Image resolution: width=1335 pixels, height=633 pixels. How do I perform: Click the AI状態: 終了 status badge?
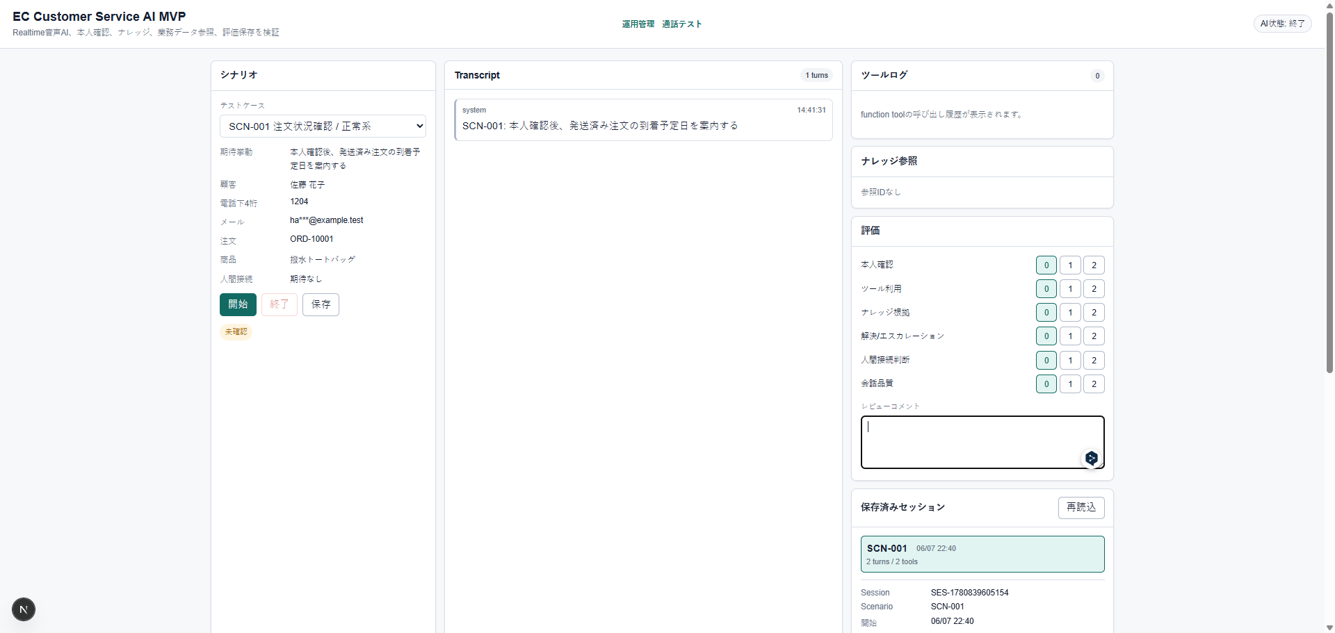[1283, 24]
